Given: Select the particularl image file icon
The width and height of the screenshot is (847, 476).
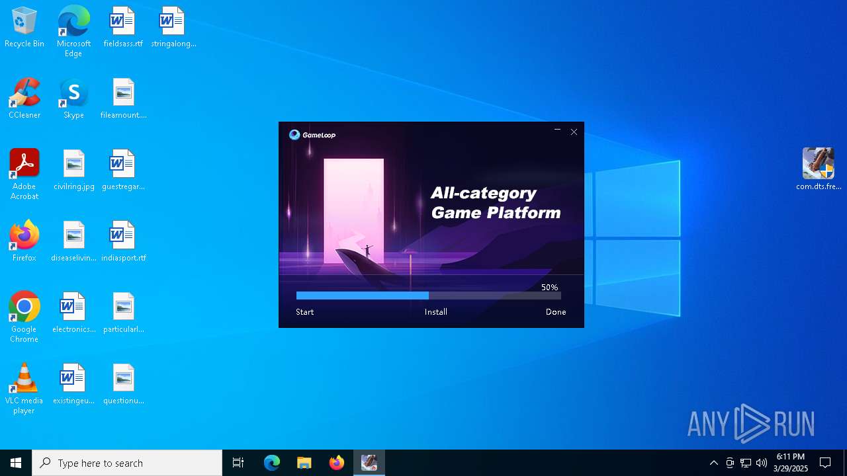Looking at the screenshot, I should pyautogui.click(x=123, y=313).
